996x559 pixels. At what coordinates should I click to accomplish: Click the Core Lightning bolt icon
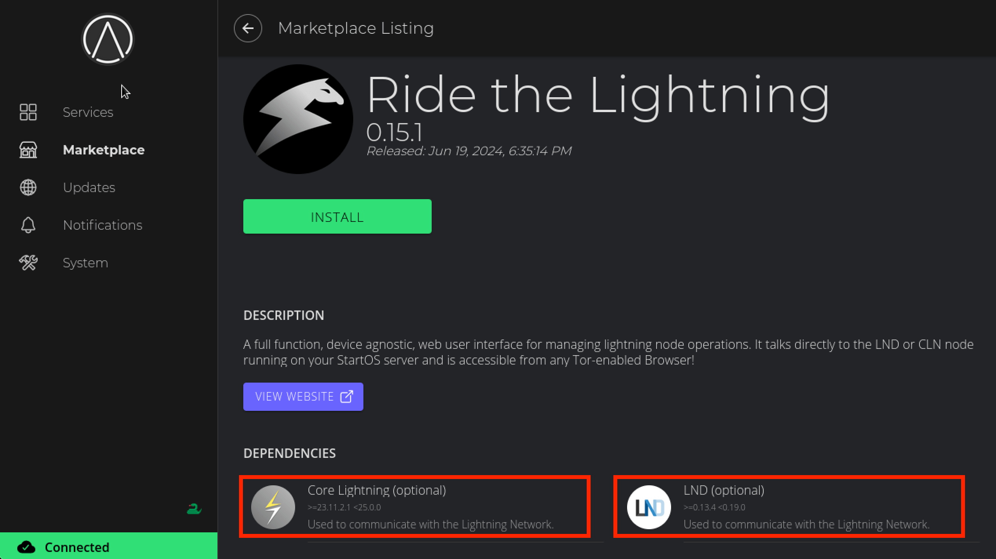tap(273, 507)
